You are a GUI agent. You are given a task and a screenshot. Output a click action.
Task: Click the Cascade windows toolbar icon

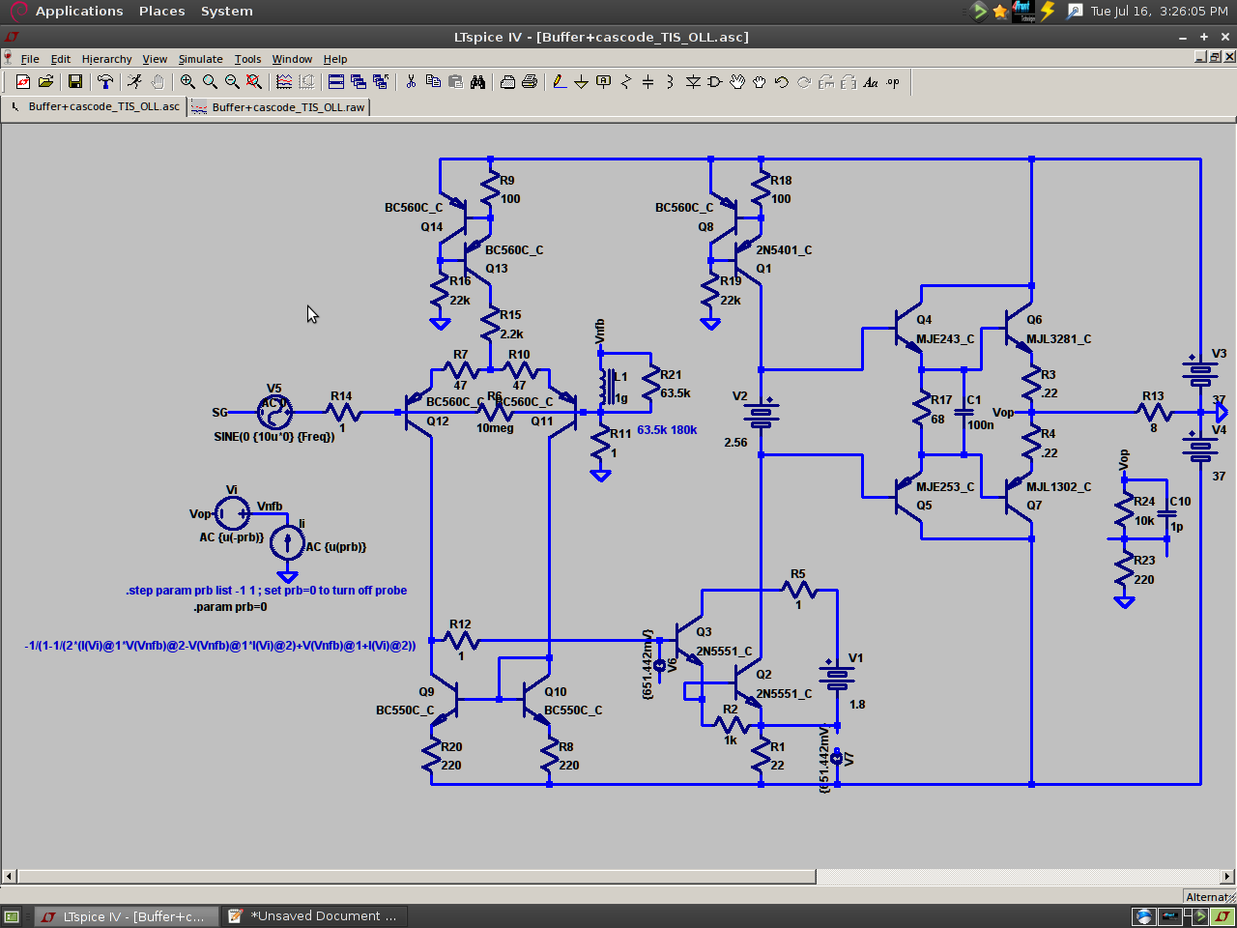tap(359, 82)
